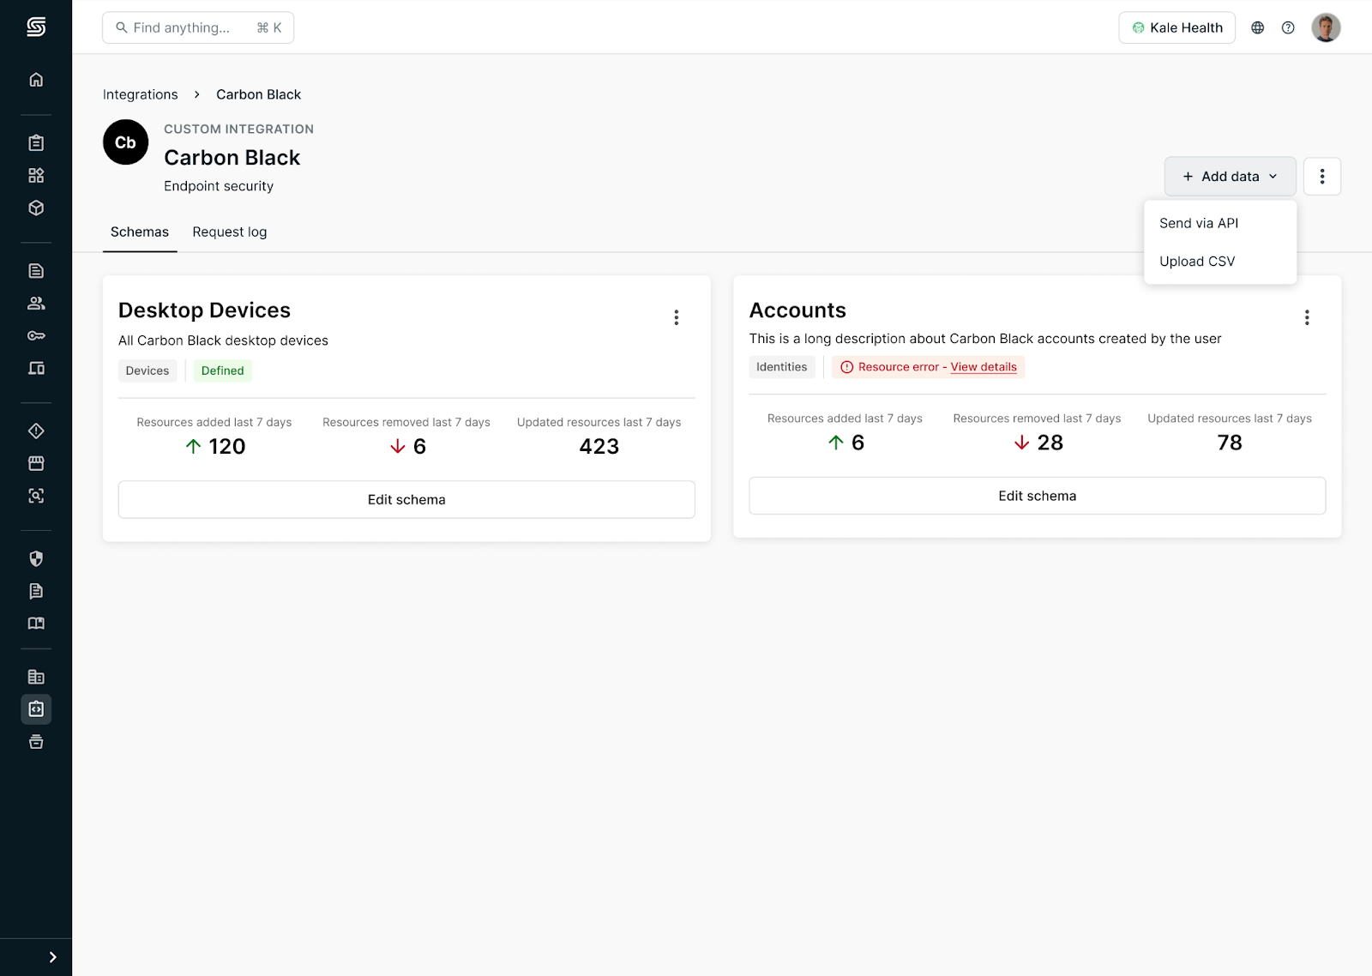Image resolution: width=1372 pixels, height=976 pixels.
Task: Click the 78 updated resources value
Action: [x=1230, y=443]
